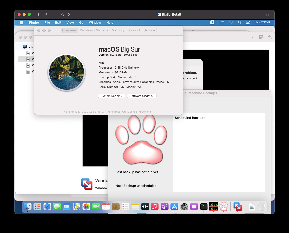The height and width of the screenshot is (233, 289).
Task: Click the Big Sur landscape image
Action: 67,72
